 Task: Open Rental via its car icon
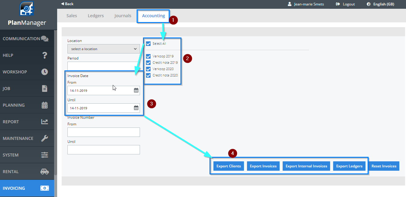tap(44, 172)
